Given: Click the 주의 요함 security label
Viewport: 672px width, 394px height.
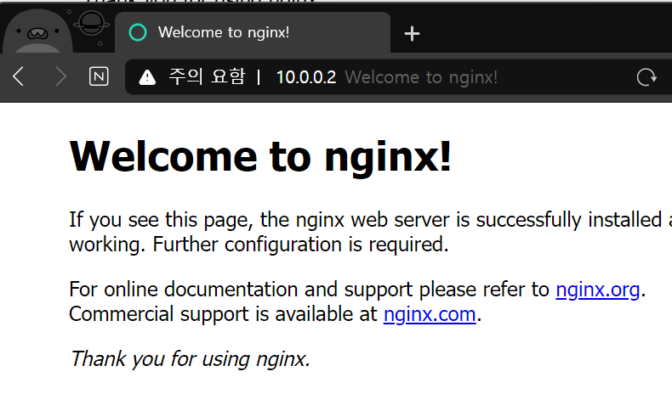Looking at the screenshot, I should coord(207,77).
